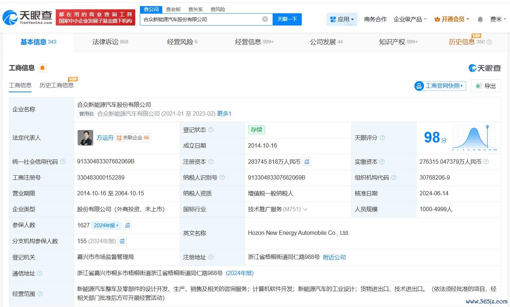The width and height of the screenshot is (510, 307).
Task: Expand the 技术推广服务 (M751) industry chevron
Action: [305, 209]
